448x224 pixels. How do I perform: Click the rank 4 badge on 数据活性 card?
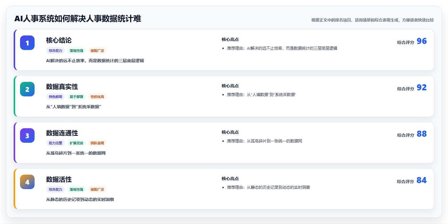click(27, 182)
